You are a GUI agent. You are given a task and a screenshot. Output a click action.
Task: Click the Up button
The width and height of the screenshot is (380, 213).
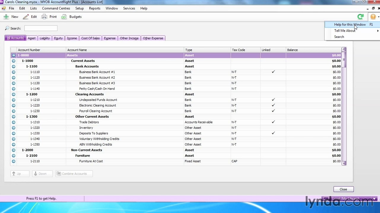(20, 174)
